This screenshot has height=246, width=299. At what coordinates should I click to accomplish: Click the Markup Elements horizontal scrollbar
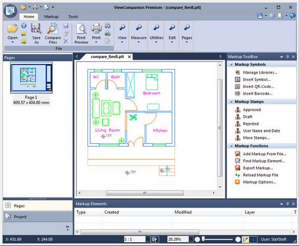(140, 232)
